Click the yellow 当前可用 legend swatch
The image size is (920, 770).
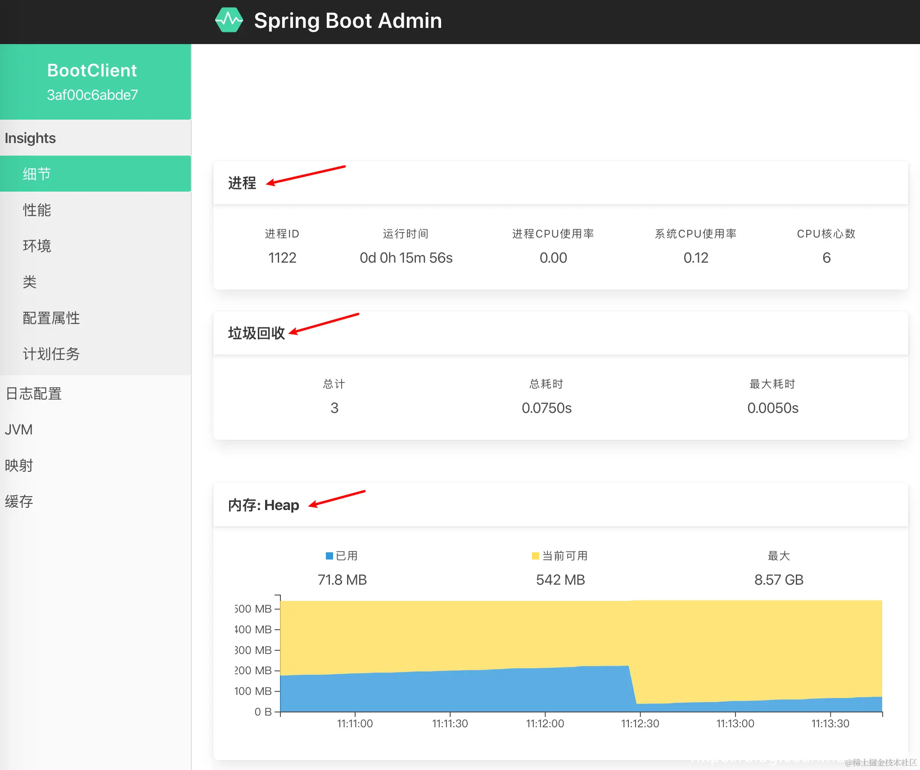[x=535, y=556]
